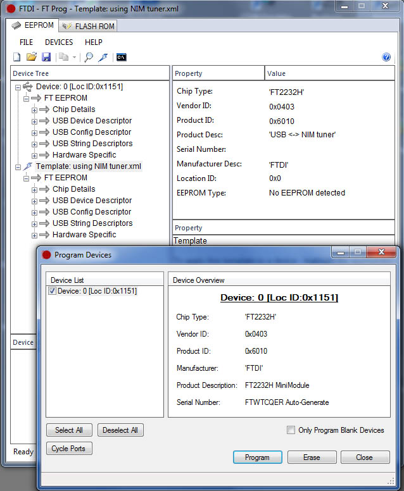
Task: Click the New template toolbar icon
Action: pos(16,58)
